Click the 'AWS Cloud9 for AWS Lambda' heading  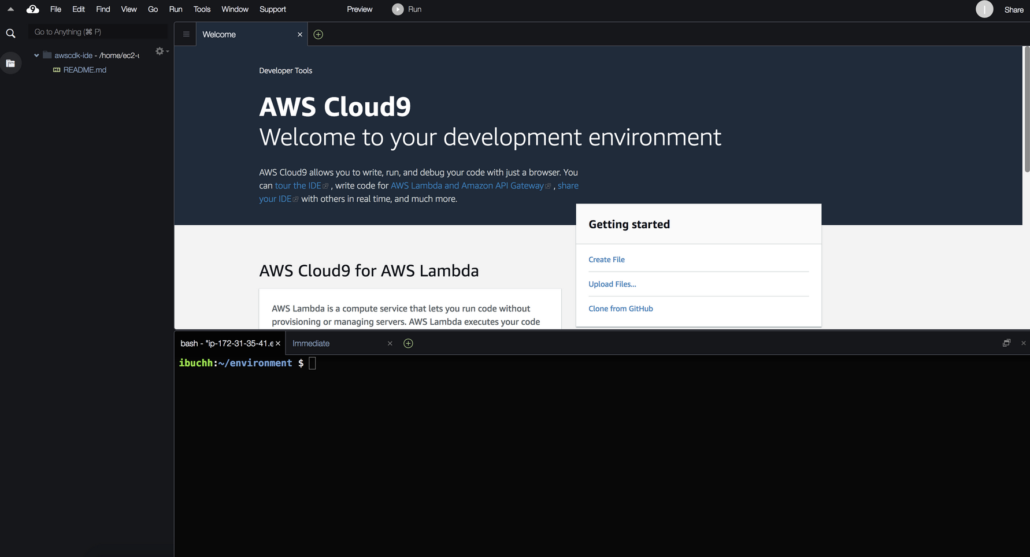(369, 270)
